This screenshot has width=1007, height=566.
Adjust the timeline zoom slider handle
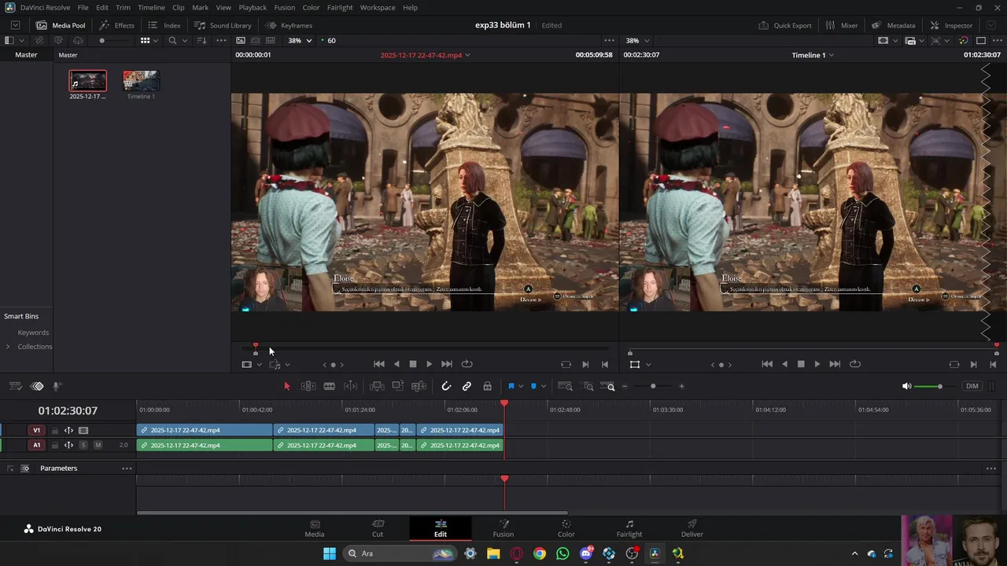tap(653, 386)
